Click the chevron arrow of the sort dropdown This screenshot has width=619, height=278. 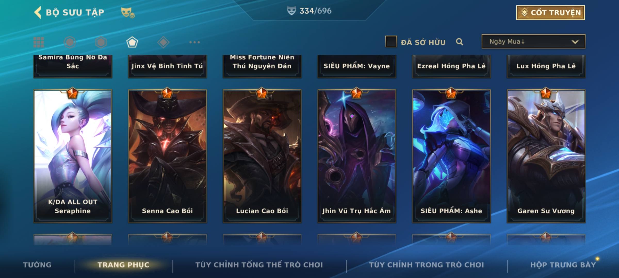(575, 42)
